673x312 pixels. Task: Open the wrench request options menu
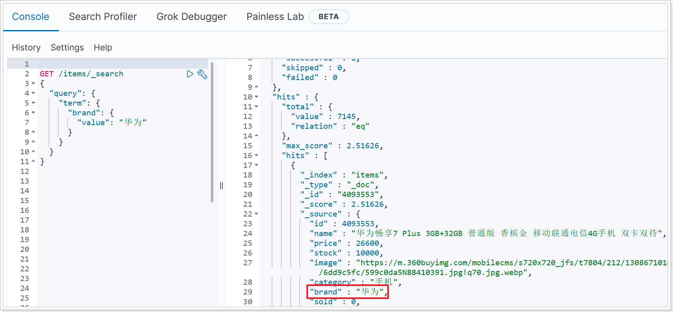tap(202, 74)
